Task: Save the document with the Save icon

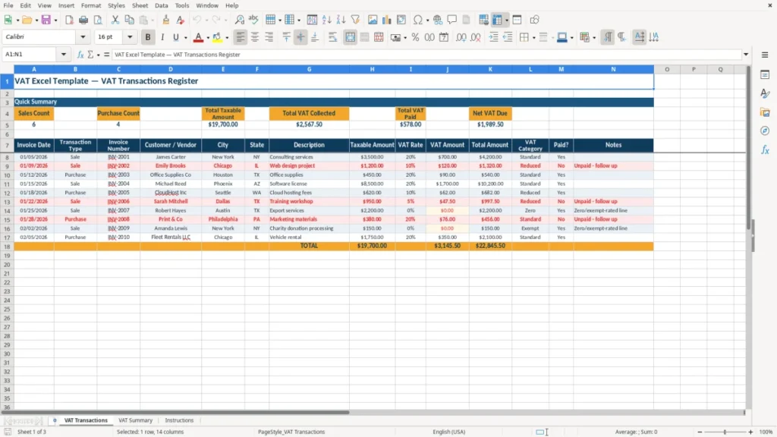Action: (46, 20)
